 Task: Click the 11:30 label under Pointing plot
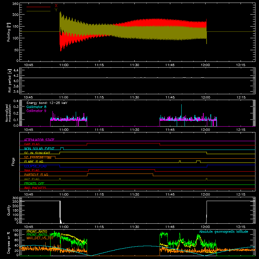[x=134, y=65]
